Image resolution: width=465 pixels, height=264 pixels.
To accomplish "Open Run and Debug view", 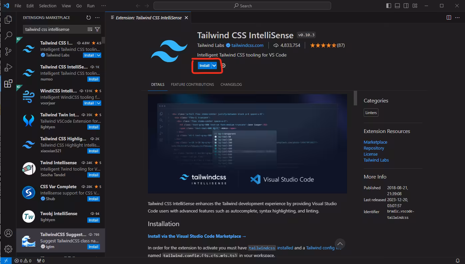I will click(x=8, y=67).
